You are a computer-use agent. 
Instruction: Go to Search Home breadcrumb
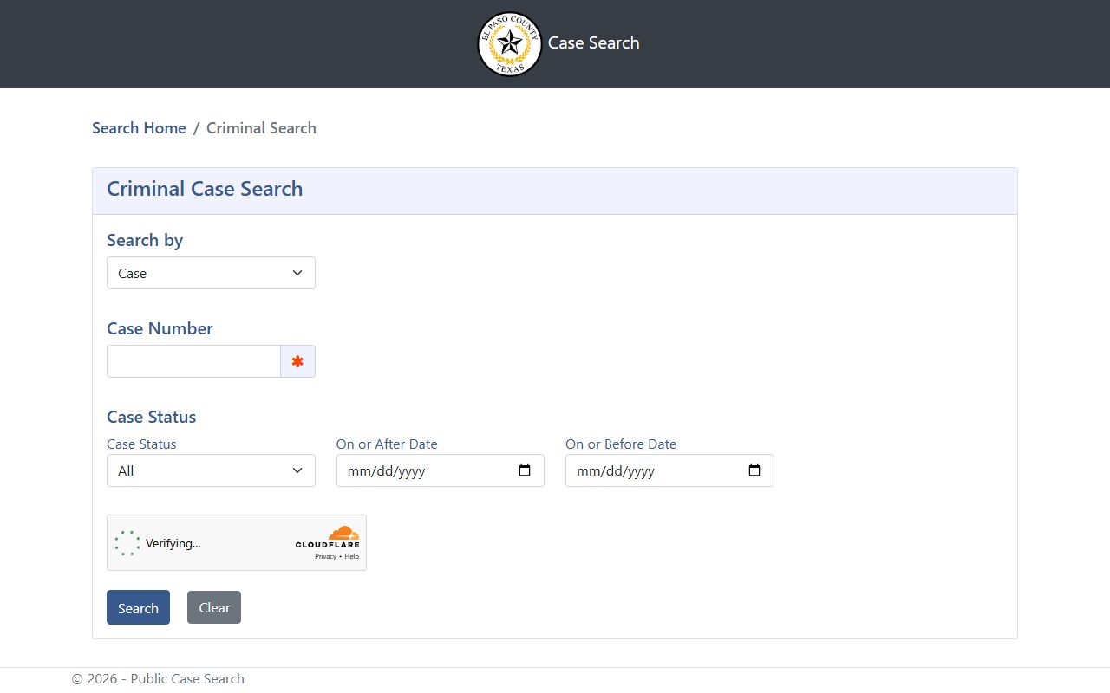[139, 128]
